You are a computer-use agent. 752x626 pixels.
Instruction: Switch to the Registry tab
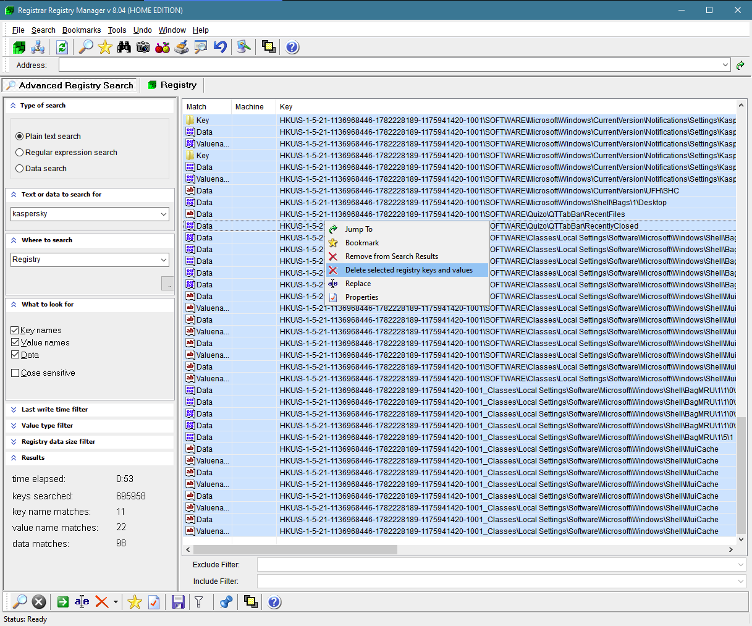(x=172, y=85)
